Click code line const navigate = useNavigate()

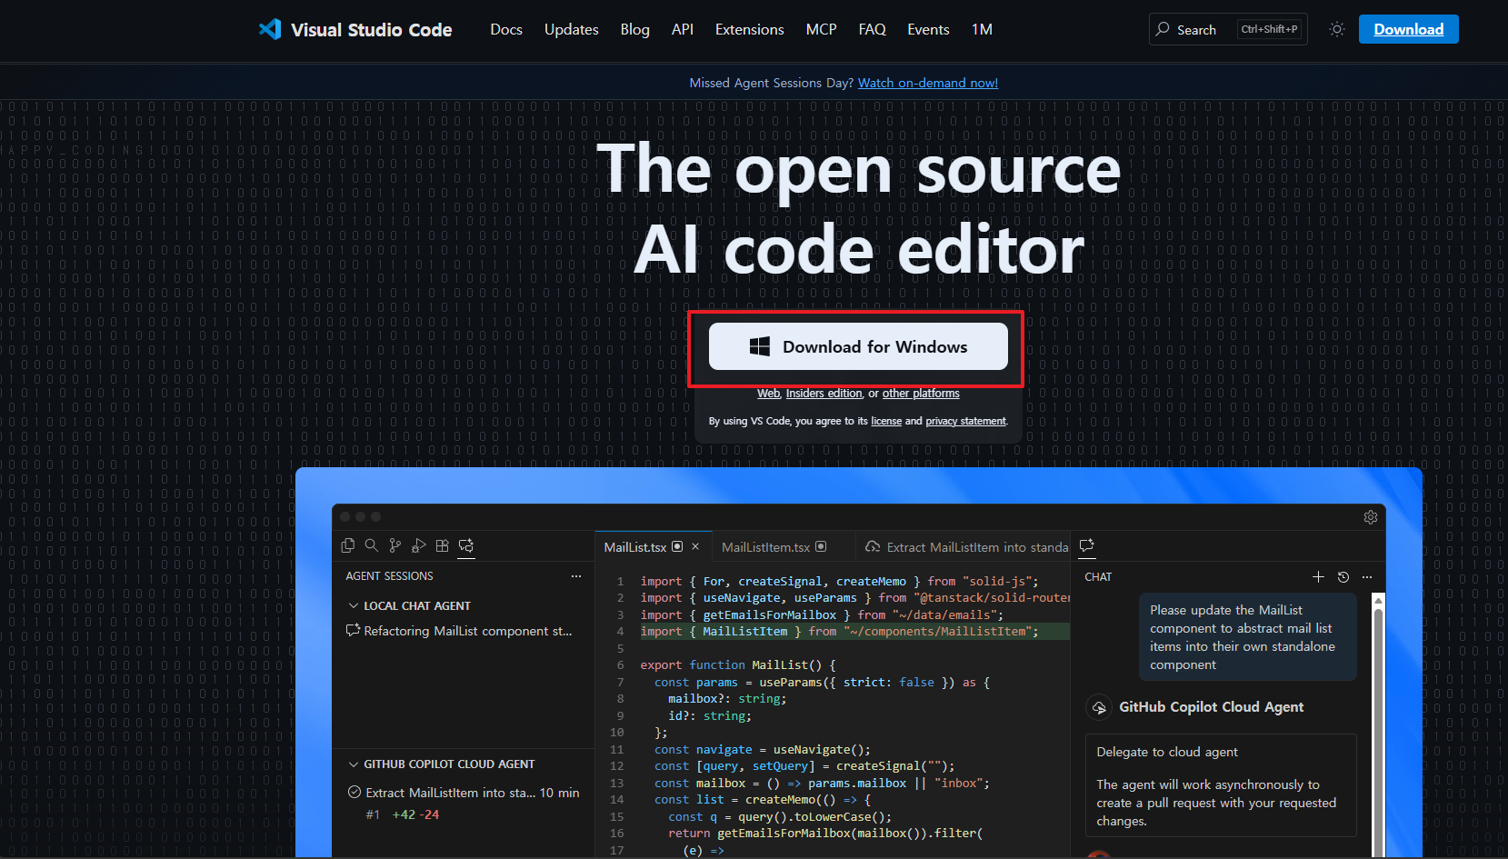click(x=763, y=750)
